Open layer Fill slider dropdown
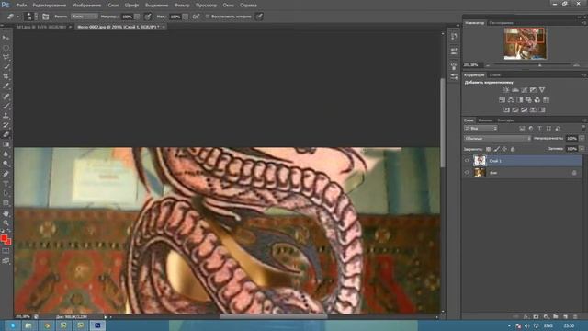Image resolution: width=588 pixels, height=331 pixels. pyautogui.click(x=582, y=149)
